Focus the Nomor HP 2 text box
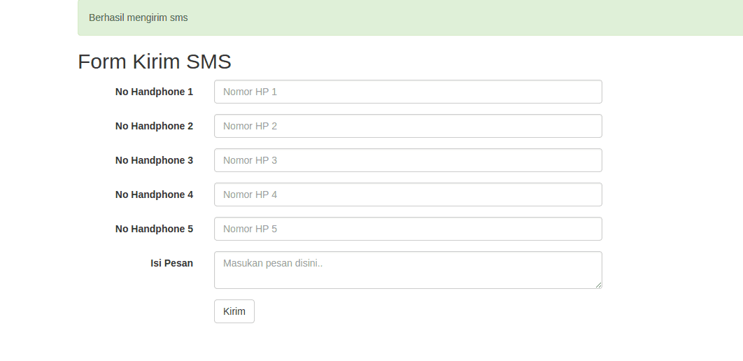743x361 pixels. click(407, 126)
